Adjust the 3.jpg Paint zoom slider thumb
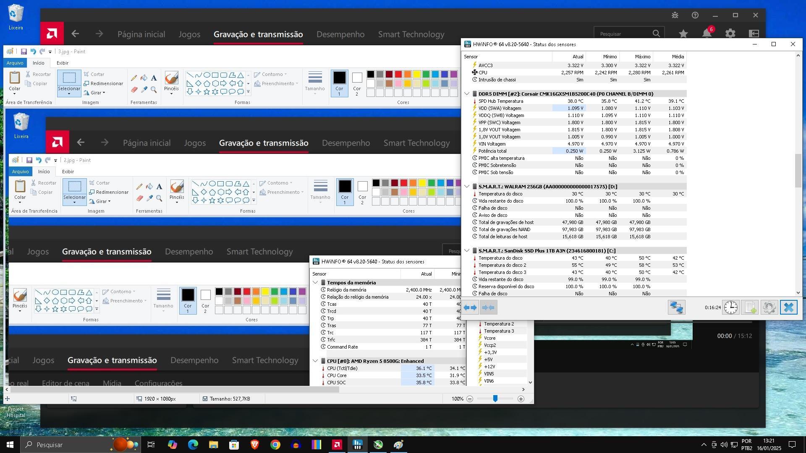Viewport: 806px width, 453px height. pos(495,398)
